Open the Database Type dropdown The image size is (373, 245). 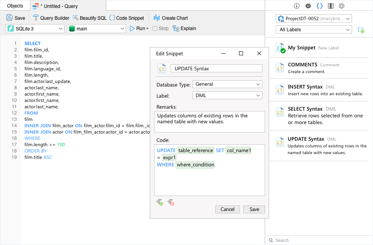pyautogui.click(x=227, y=84)
